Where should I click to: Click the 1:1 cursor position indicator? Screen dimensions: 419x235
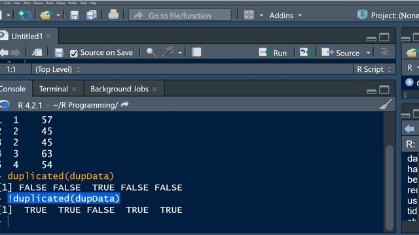coord(11,70)
